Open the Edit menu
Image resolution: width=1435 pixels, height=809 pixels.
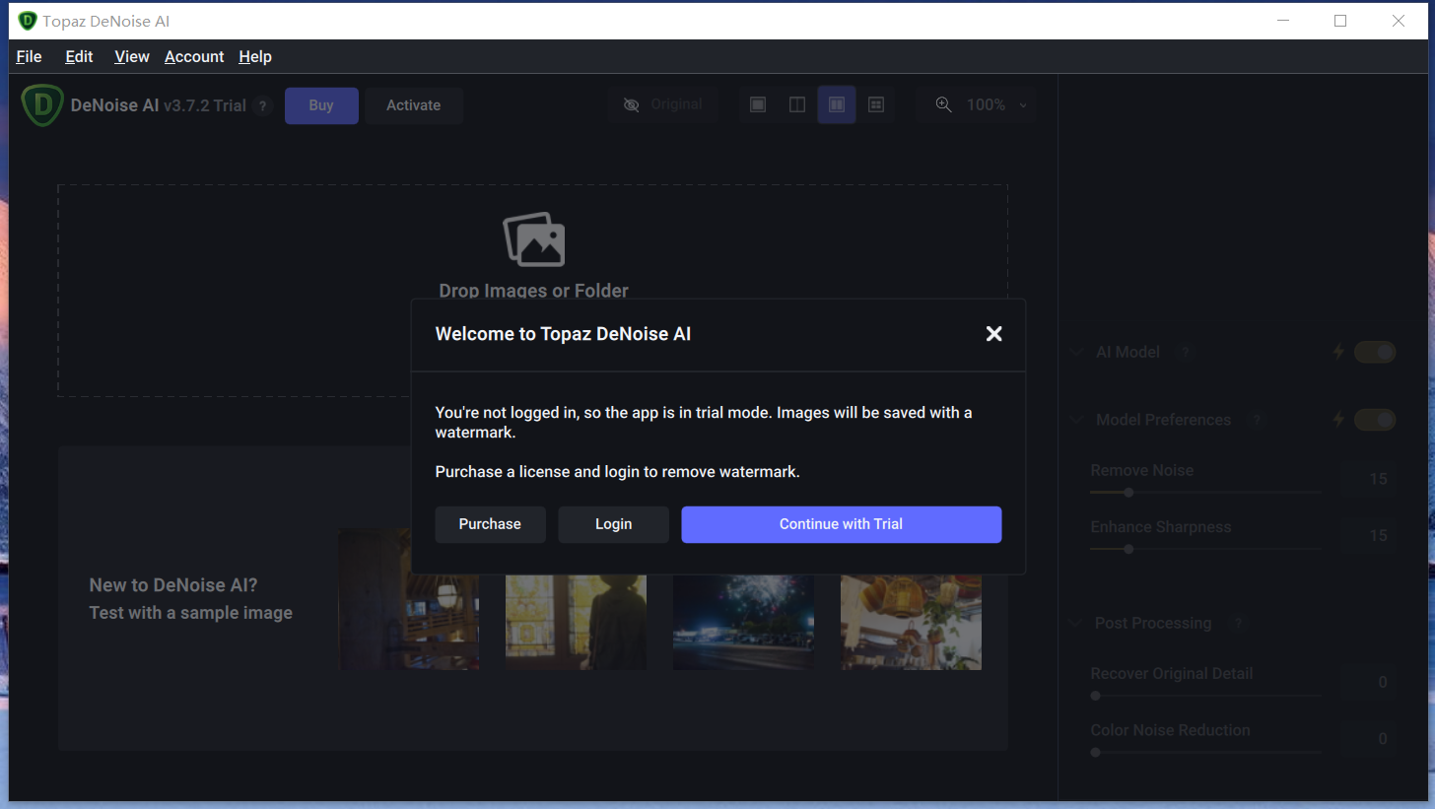(79, 56)
